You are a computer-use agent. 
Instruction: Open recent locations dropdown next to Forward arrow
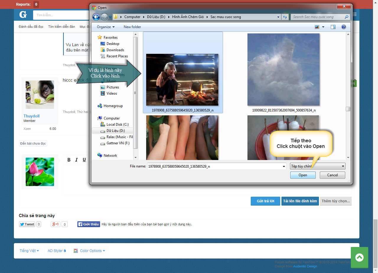pos(110,17)
